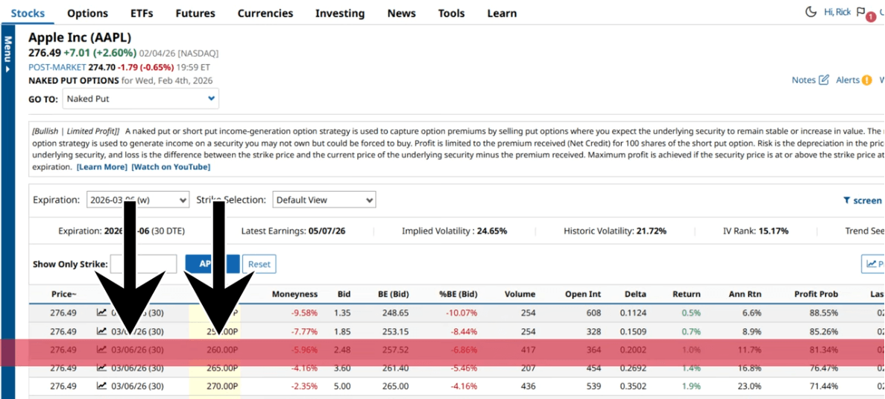The height and width of the screenshot is (399, 885).
Task: Click the 23.0% annual return value
Action: 749,386
